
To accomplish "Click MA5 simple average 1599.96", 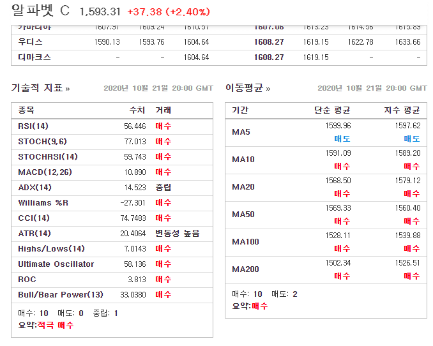I will point(338,126).
